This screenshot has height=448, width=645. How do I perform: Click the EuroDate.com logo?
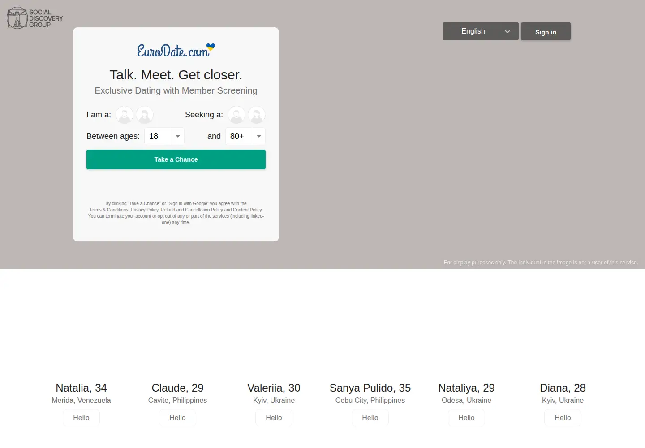coord(176,51)
